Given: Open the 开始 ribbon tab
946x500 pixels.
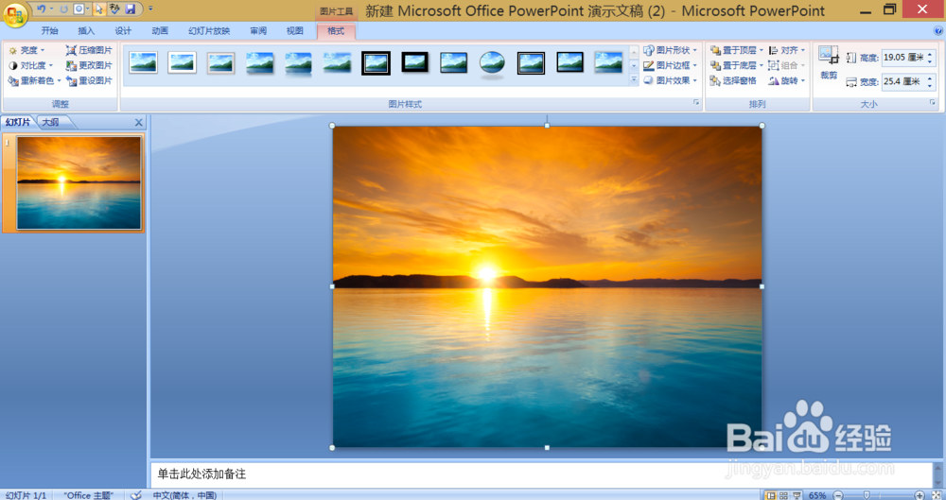Looking at the screenshot, I should pos(49,31).
